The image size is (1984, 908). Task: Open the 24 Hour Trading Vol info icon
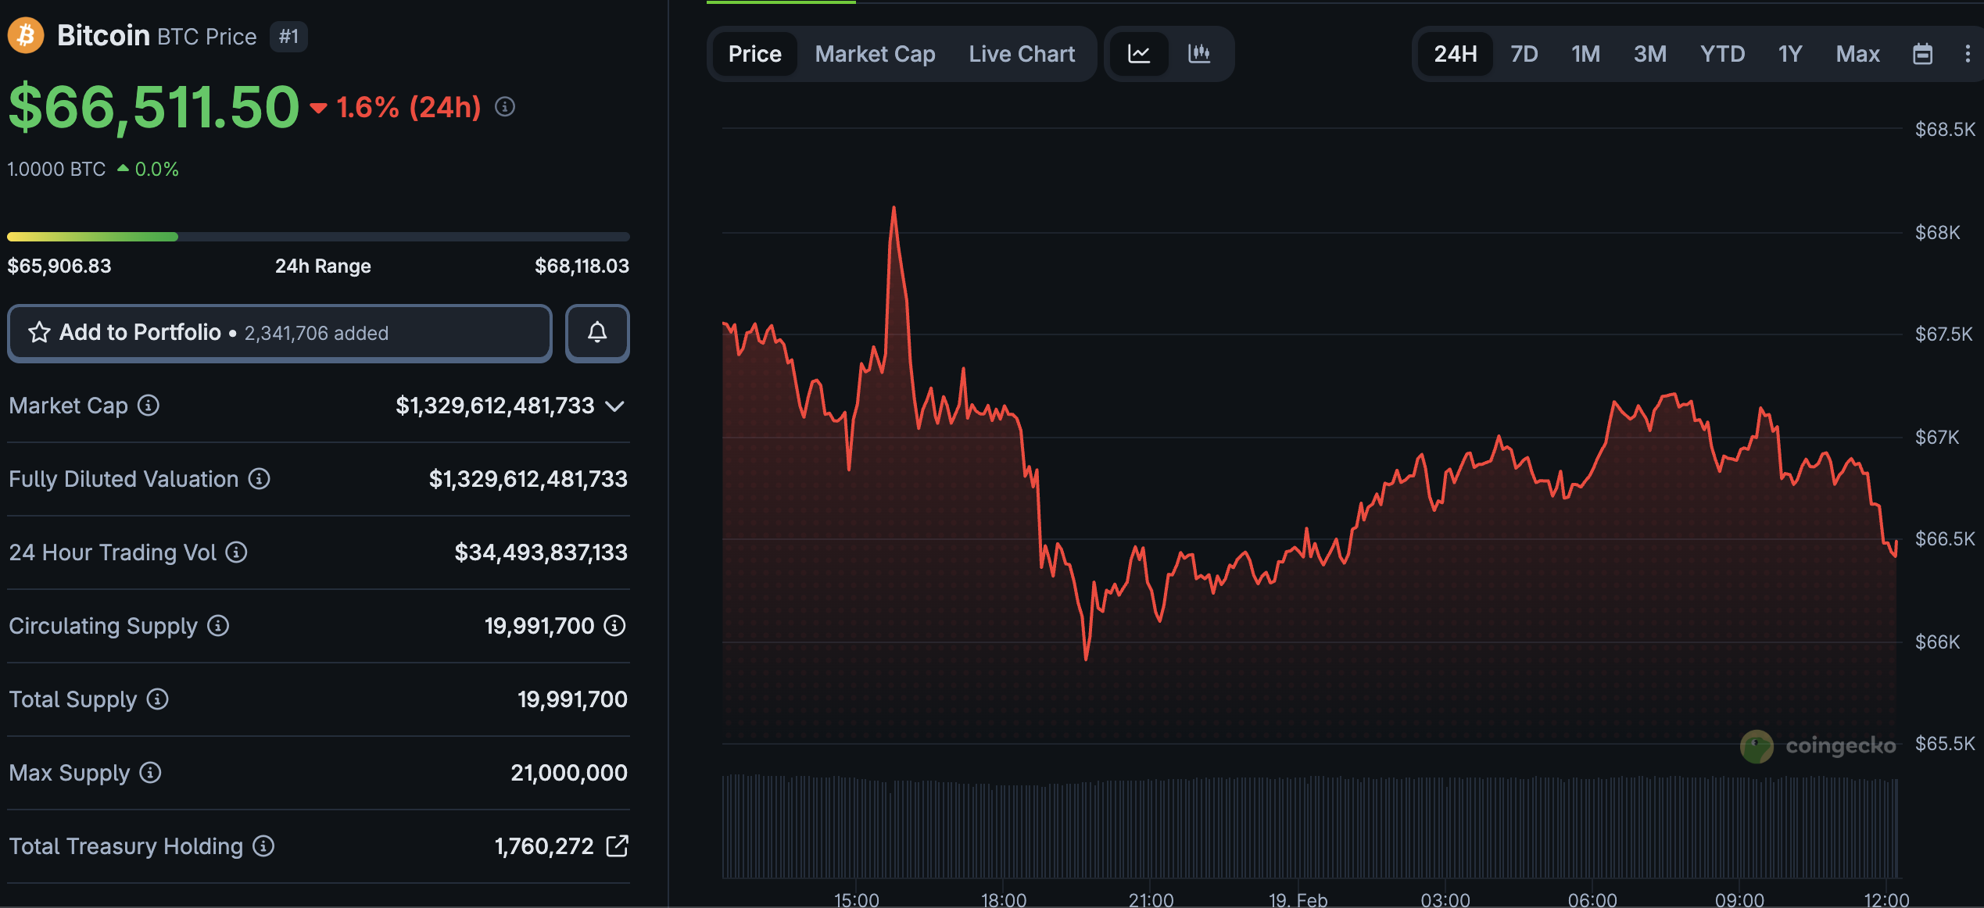coord(237,552)
